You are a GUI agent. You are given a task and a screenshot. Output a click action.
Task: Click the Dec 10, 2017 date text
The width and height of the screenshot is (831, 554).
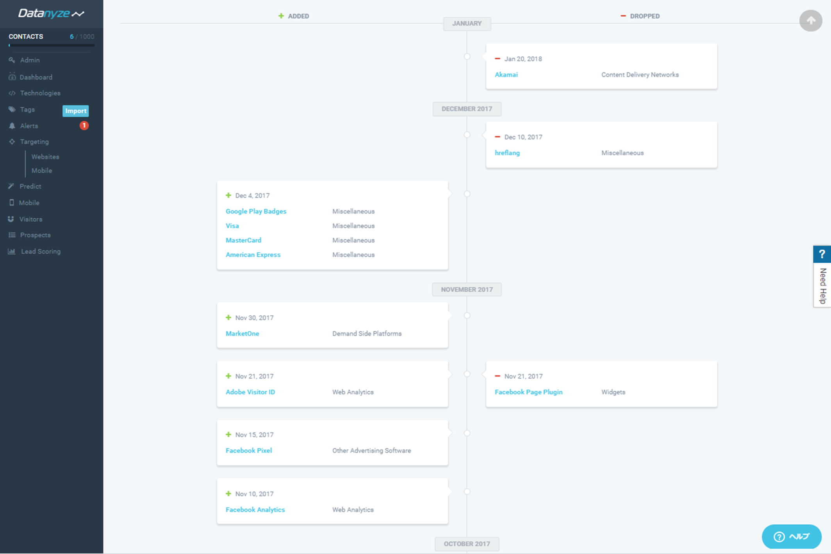coord(523,137)
